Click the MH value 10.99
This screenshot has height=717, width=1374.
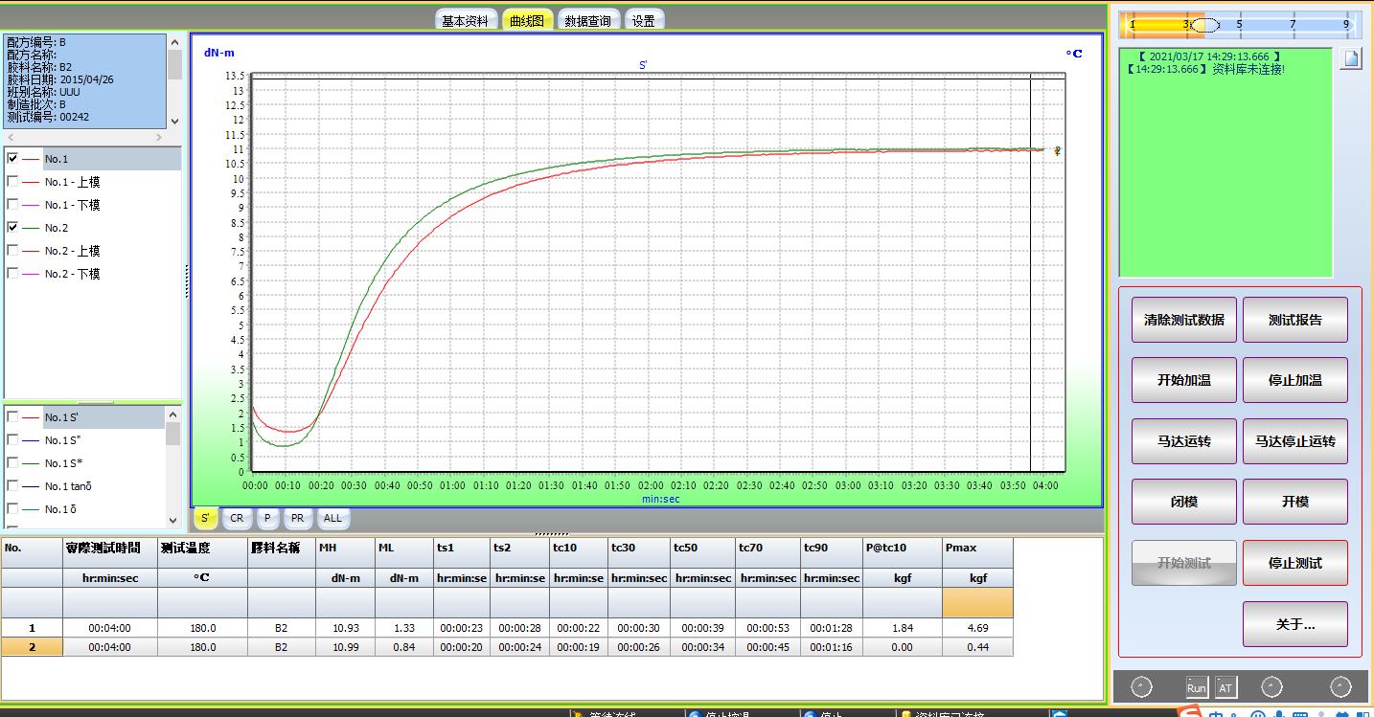tap(345, 647)
